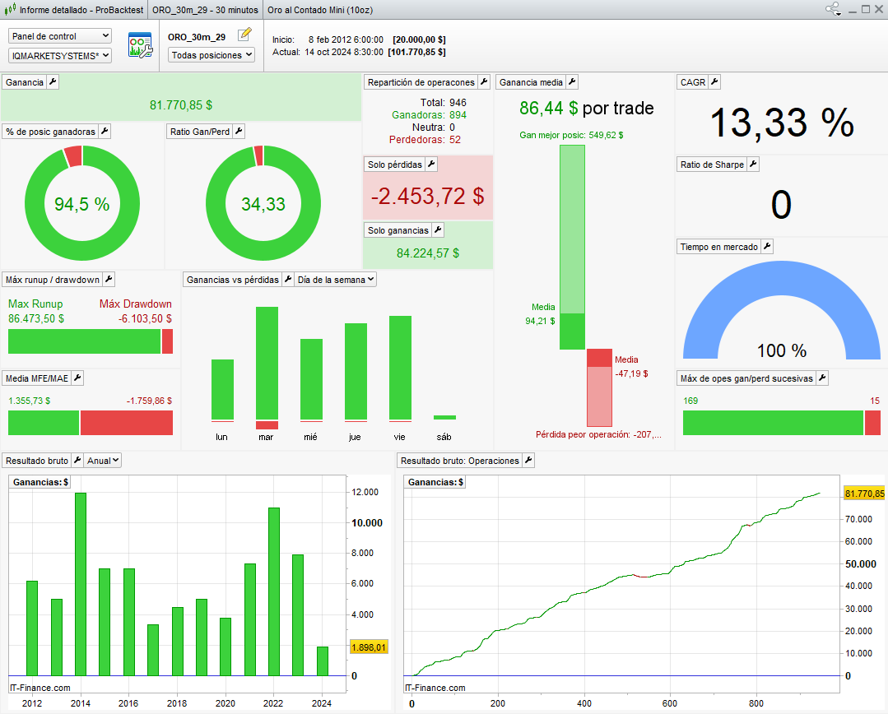The image size is (888, 714).
Task: Open the dashboard configuration icon with wrench
Action: coord(140,45)
